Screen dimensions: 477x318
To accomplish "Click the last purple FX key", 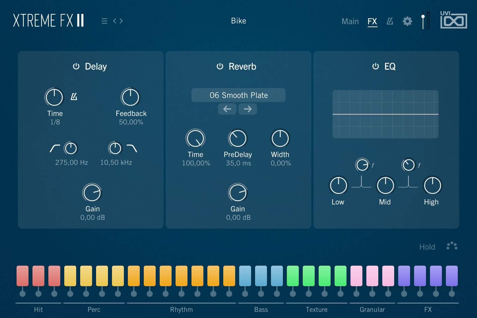I will [452, 276].
